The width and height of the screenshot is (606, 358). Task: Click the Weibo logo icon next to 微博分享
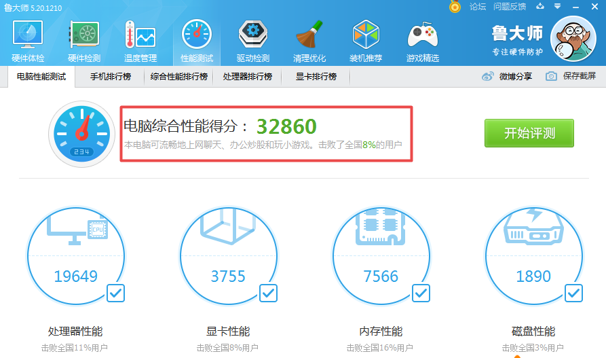(x=488, y=76)
